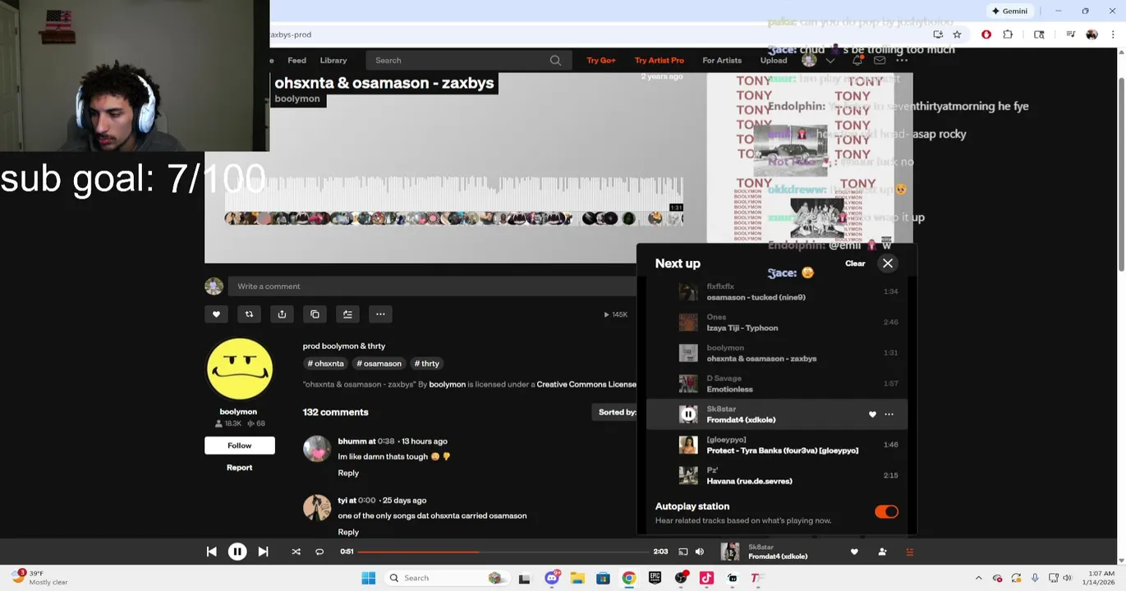Open the Try Go+ link
The height and width of the screenshot is (591, 1126).
click(601, 61)
